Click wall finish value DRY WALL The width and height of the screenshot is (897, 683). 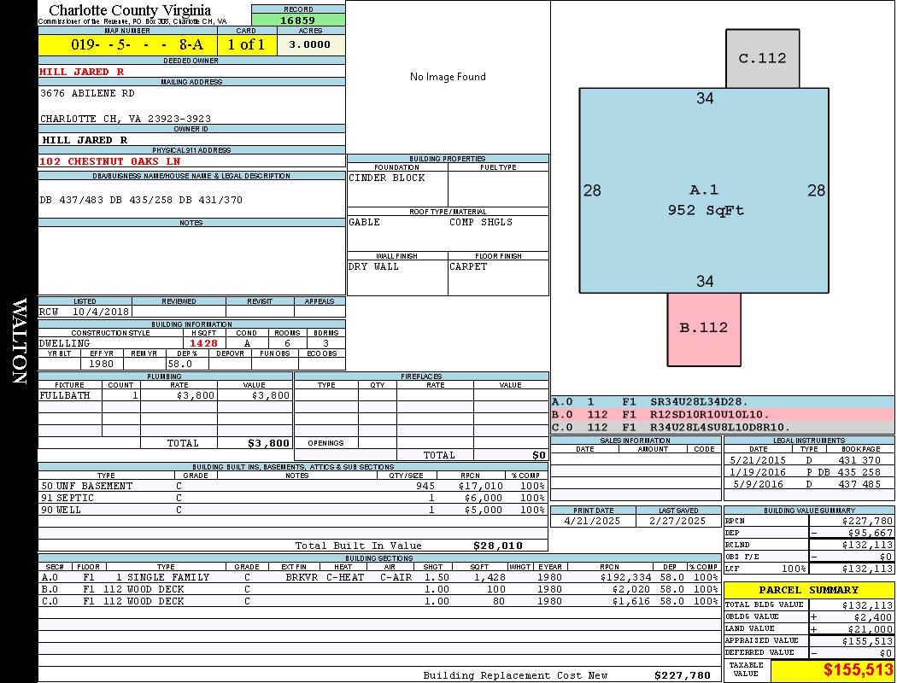point(373,266)
